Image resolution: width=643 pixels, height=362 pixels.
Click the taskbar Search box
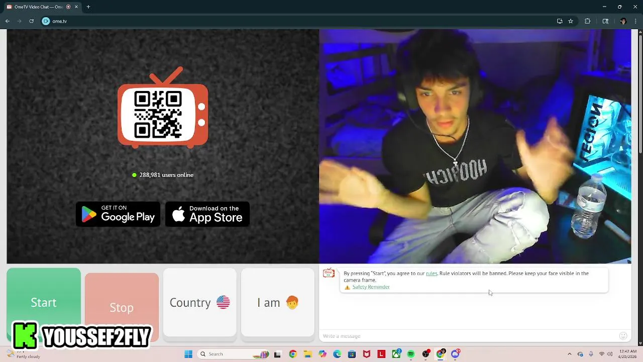tap(234, 354)
